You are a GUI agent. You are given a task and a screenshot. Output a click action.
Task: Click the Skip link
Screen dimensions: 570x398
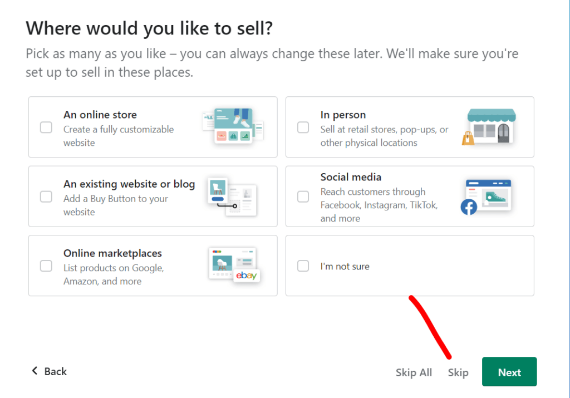(x=458, y=372)
